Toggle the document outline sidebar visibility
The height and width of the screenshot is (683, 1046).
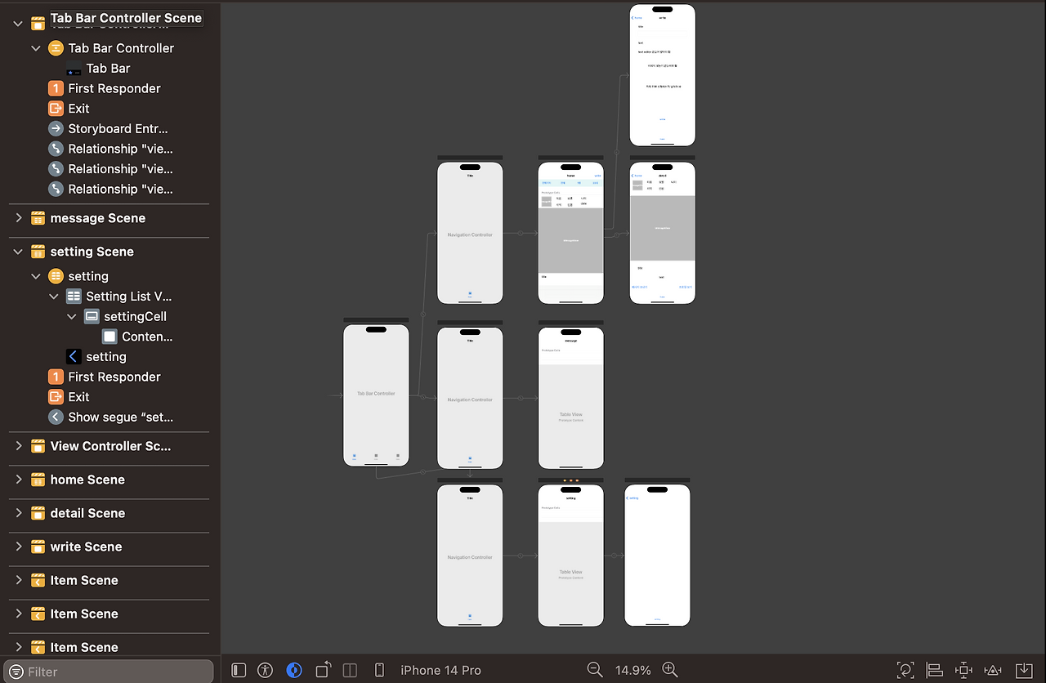click(x=238, y=669)
